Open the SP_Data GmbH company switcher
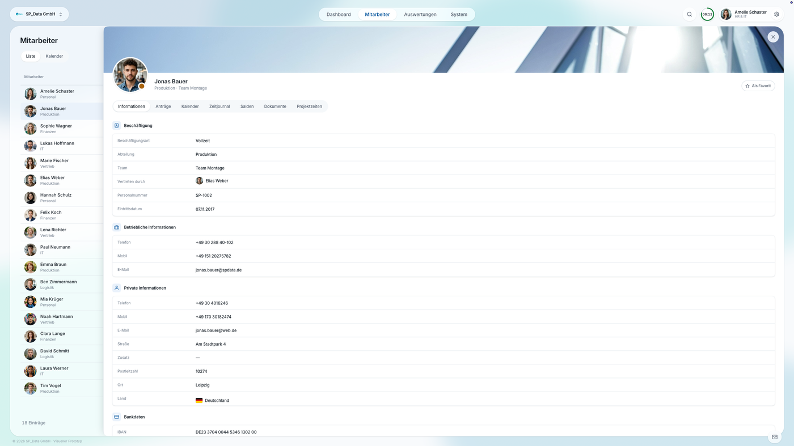This screenshot has height=446, width=794. click(39, 14)
